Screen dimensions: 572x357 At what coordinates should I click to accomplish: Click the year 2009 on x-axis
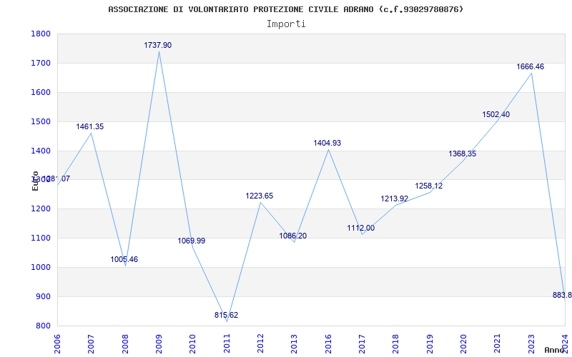pos(159,343)
